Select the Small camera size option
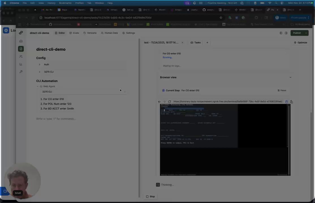Viewport: 315px width, 203px height. click(18, 193)
